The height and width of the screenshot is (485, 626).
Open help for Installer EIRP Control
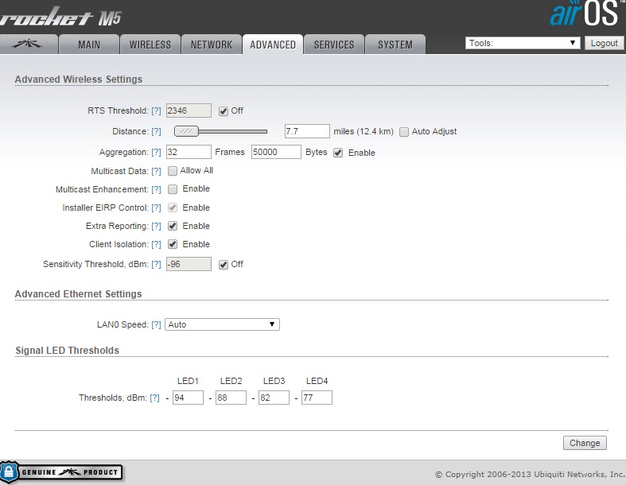156,208
